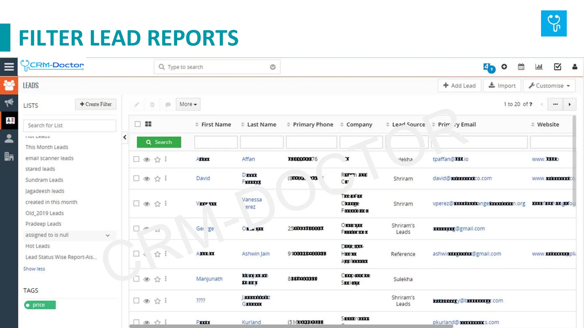Preview the David lead with eye icon
The height and width of the screenshot is (328, 584).
[147, 179]
